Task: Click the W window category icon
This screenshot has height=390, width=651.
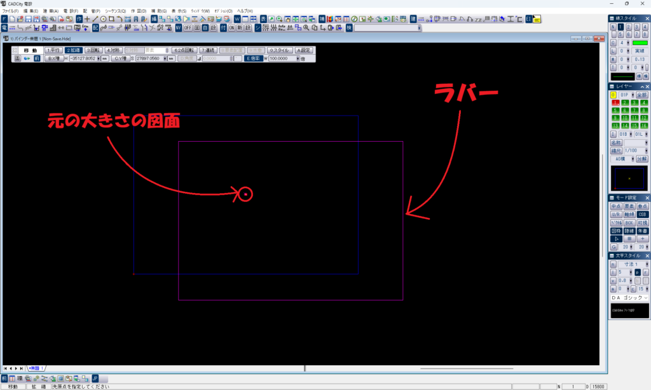Action: click(x=237, y=19)
